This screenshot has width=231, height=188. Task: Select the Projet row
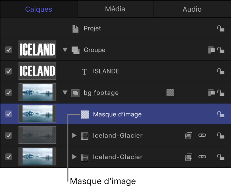tap(92, 29)
